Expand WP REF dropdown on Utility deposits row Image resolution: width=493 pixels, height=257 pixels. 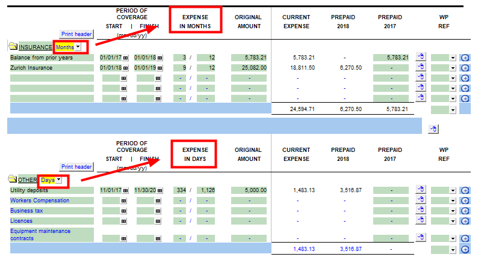[x=453, y=190]
